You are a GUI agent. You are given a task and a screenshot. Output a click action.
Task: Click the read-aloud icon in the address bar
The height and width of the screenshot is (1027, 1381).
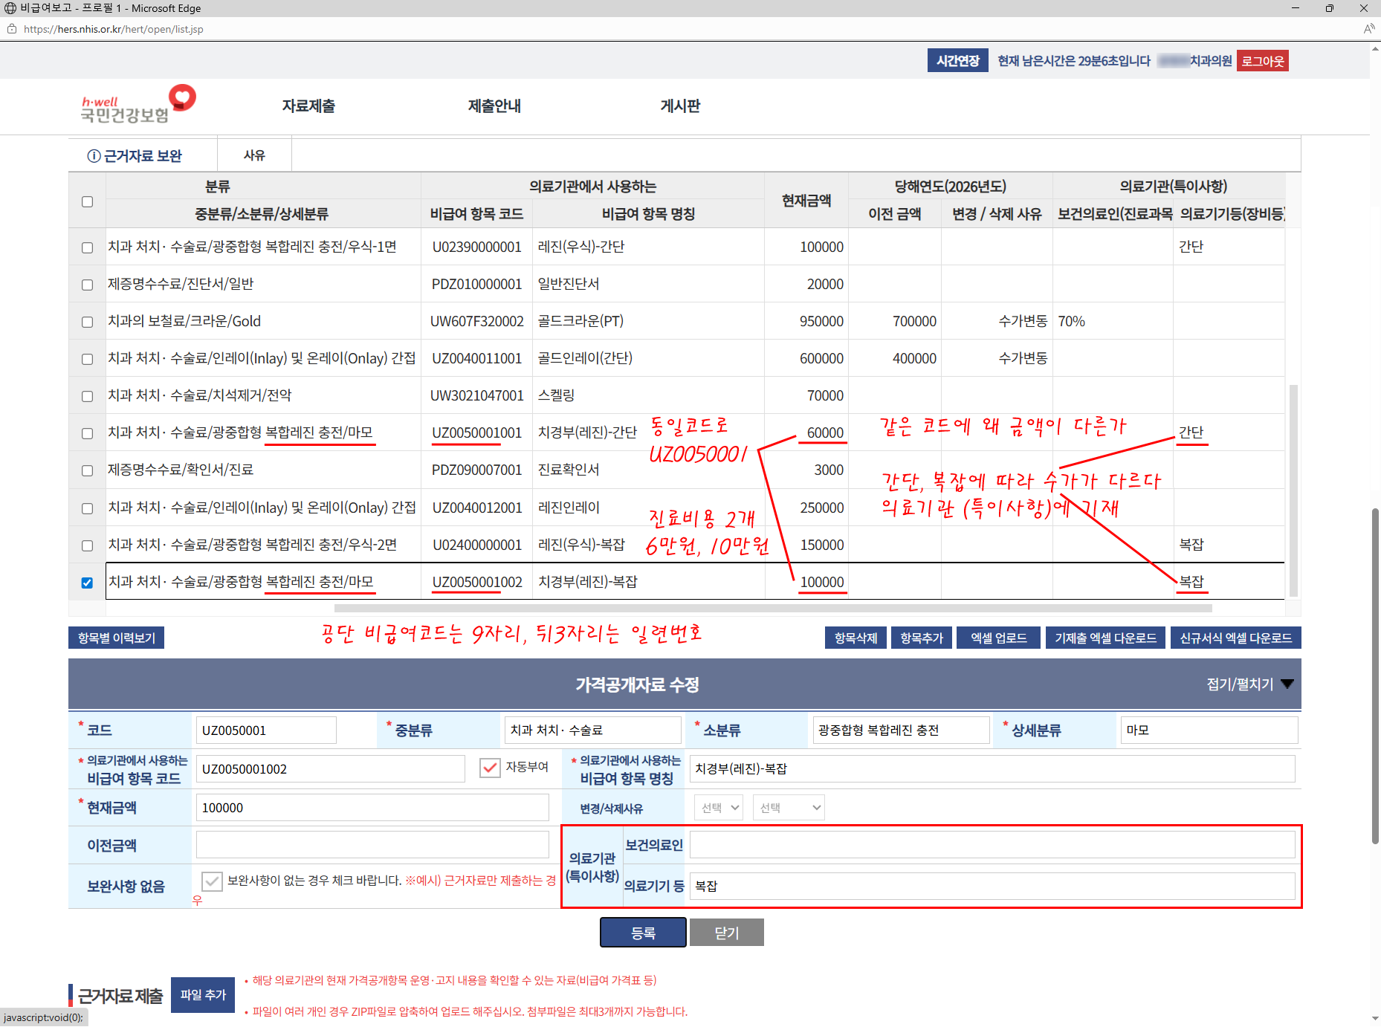click(1368, 29)
